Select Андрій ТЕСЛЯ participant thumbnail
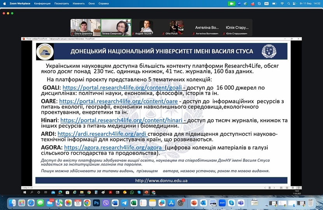Screen dimensions: 323x210 (146, 27)
